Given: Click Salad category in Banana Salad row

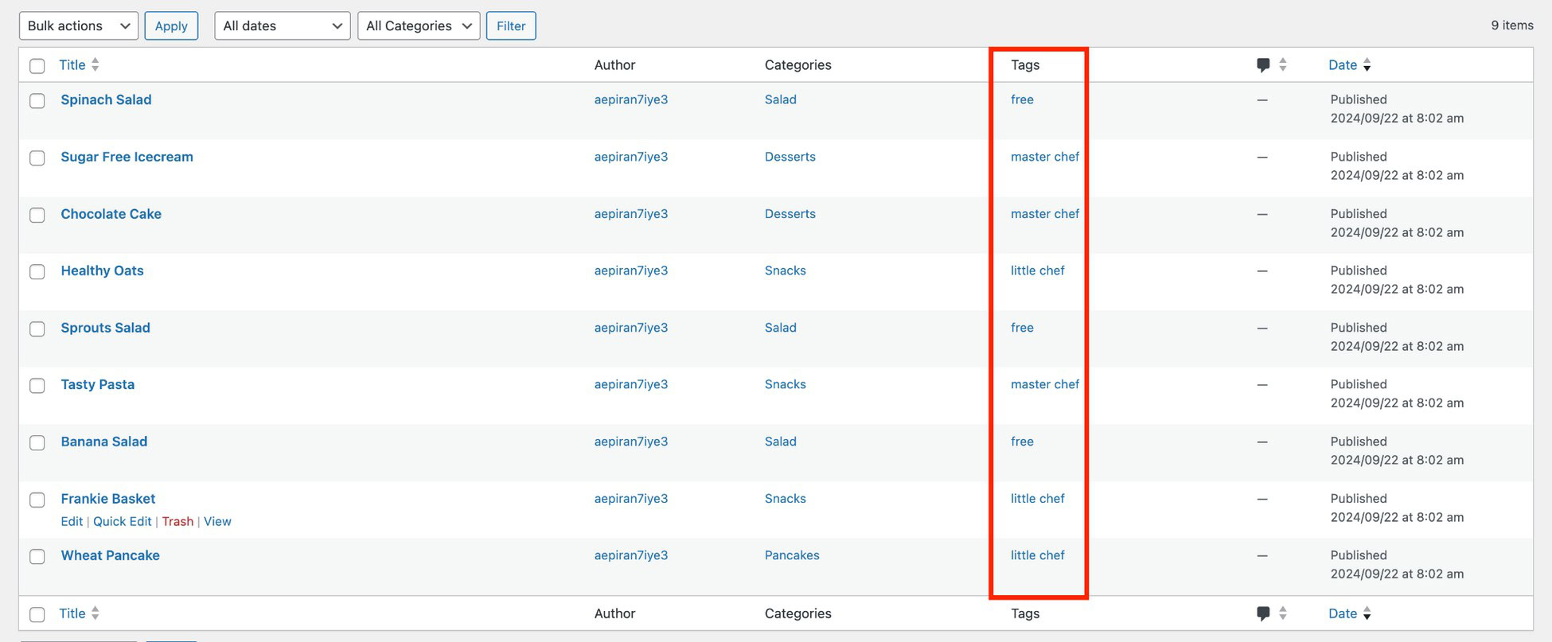Looking at the screenshot, I should coord(780,442).
